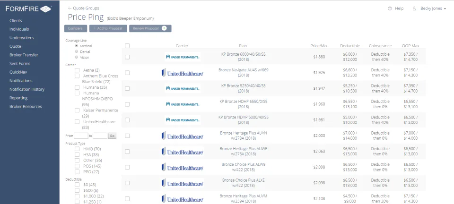Select the Dental coverage line radio button
Image resolution: width=454 pixels, height=204 pixels.
[77, 51]
